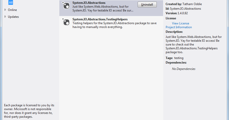Viewport: 229px width, 120px height.
Task: Click the 'Version: 1.4.0.92' text
Action: (177, 13)
